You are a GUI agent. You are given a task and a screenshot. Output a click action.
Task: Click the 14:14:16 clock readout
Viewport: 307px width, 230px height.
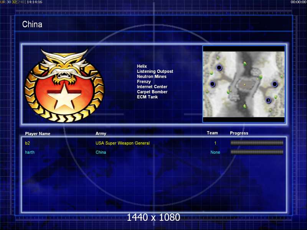tap(35, 2)
